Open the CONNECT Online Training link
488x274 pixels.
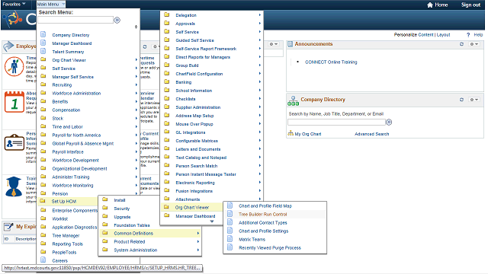point(331,62)
